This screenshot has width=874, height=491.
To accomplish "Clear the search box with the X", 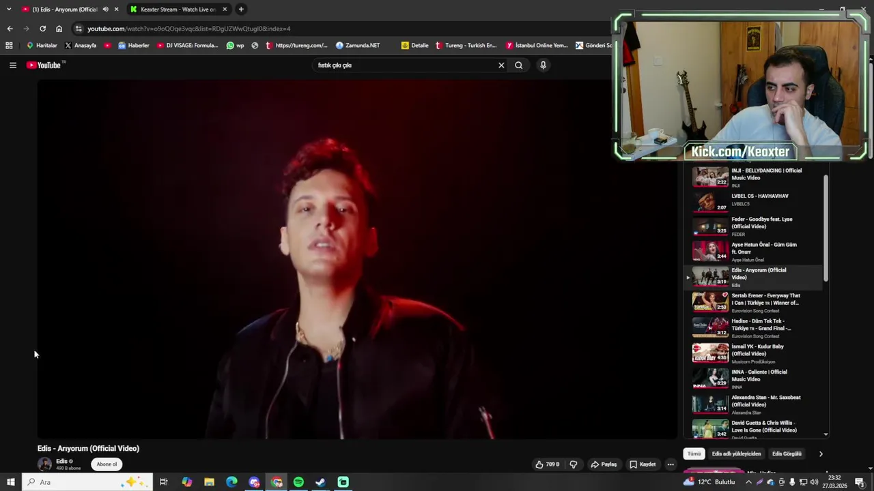I will tap(501, 65).
